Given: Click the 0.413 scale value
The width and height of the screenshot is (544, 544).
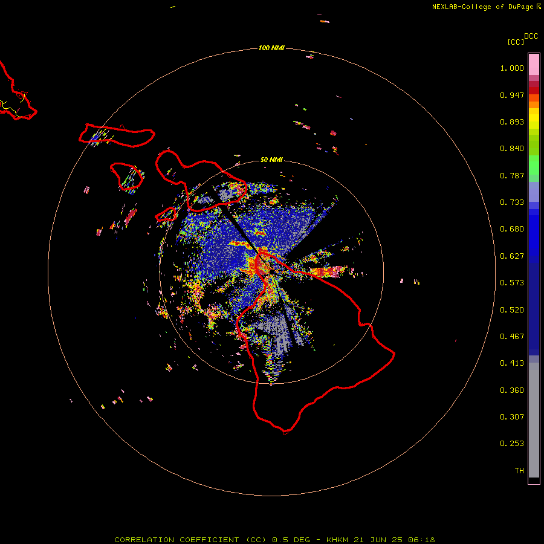Looking at the screenshot, I should (x=512, y=363).
